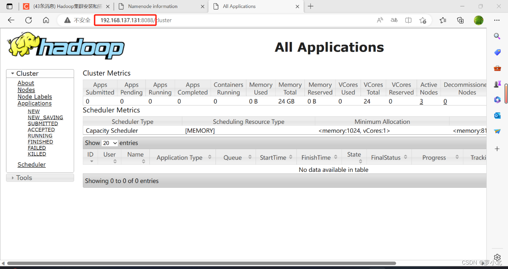
Task: Open the sidebar Tools briefcase icon
Action: click(x=497, y=68)
